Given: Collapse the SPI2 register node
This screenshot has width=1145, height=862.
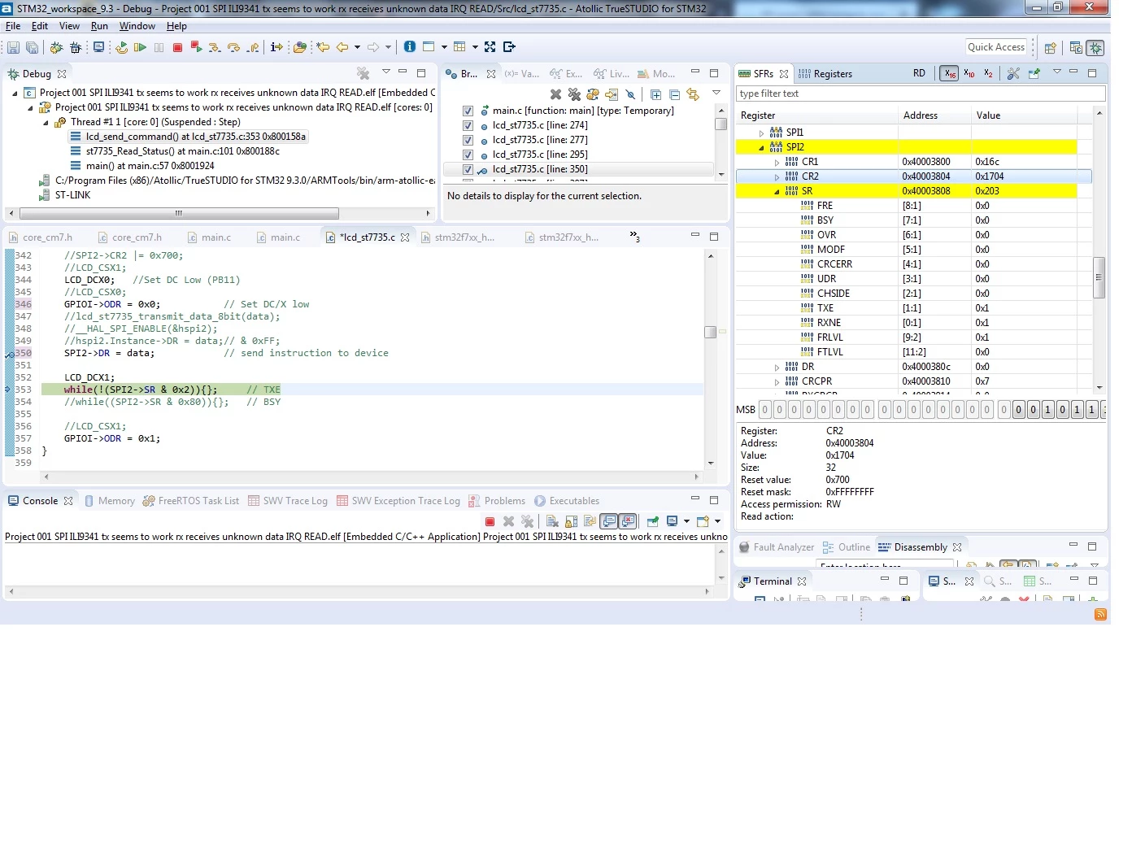Looking at the screenshot, I should (x=762, y=147).
